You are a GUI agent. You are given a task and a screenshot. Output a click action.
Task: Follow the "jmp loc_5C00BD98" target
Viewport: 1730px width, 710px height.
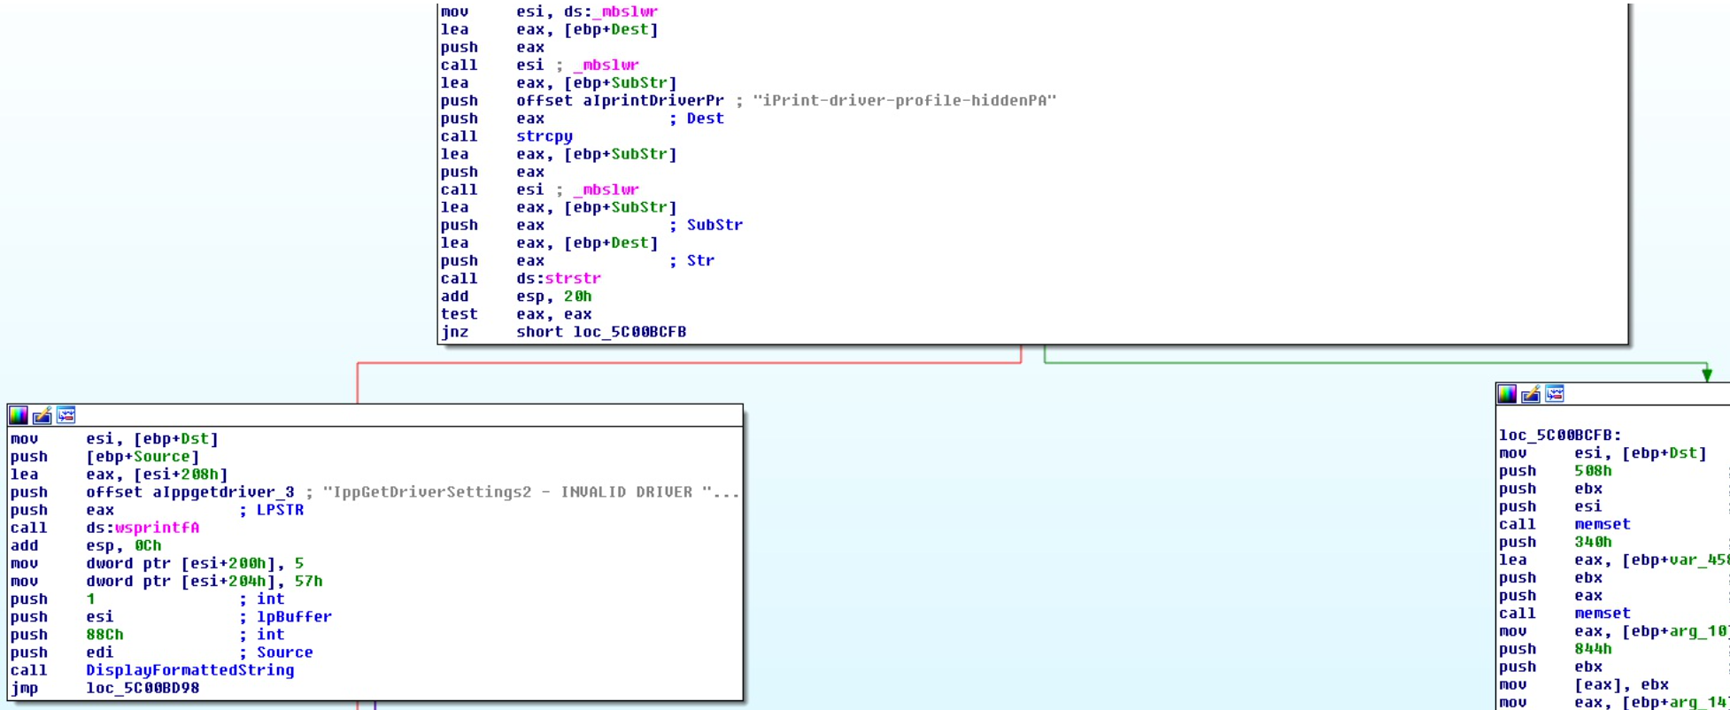click(x=143, y=688)
